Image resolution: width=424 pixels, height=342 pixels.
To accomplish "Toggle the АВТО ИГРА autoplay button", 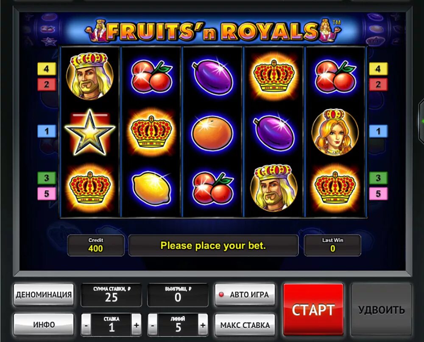I will coord(245,295).
